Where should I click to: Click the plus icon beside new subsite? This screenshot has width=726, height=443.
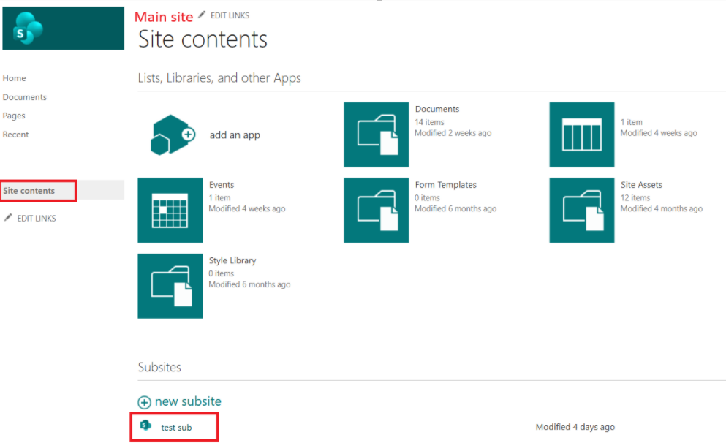[145, 402]
